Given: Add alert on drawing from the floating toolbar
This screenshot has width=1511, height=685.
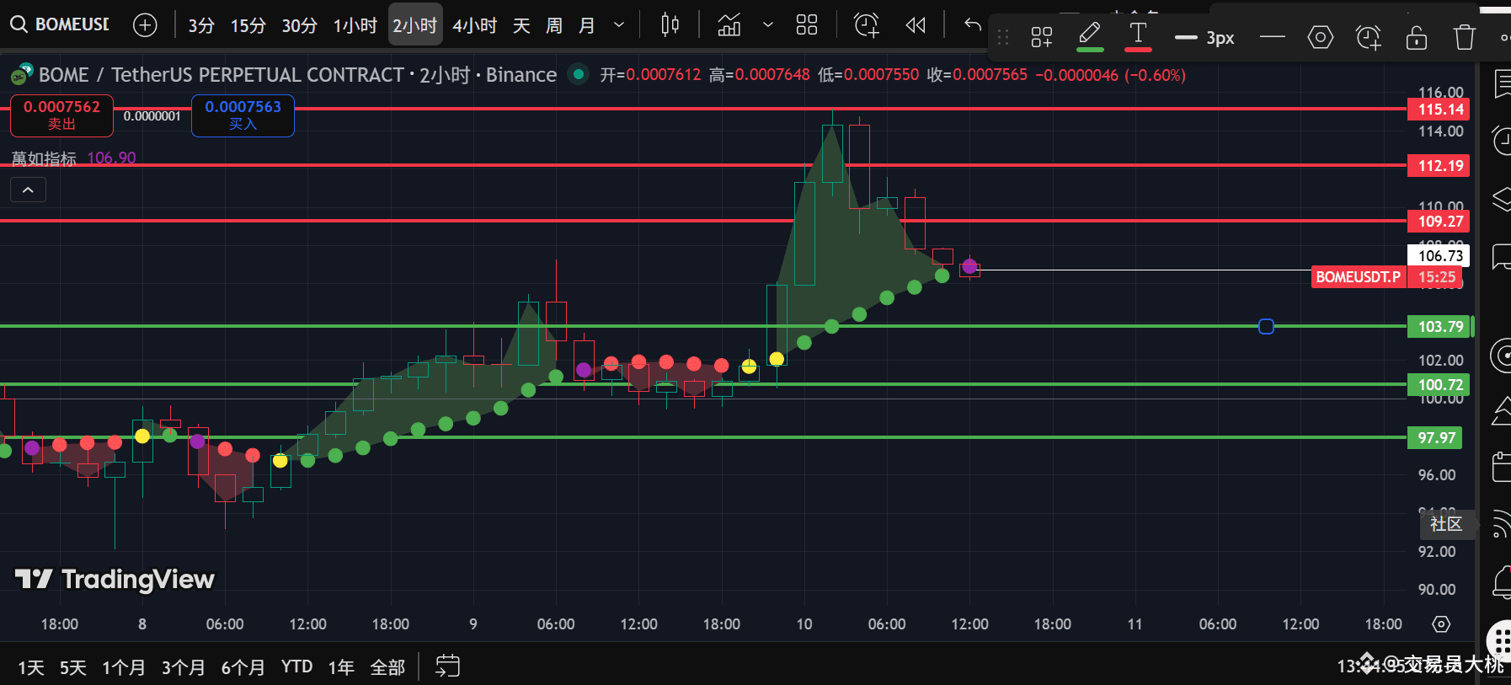Looking at the screenshot, I should (1369, 37).
